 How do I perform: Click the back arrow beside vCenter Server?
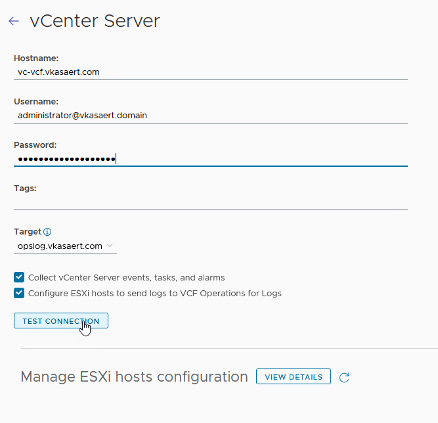[13, 21]
